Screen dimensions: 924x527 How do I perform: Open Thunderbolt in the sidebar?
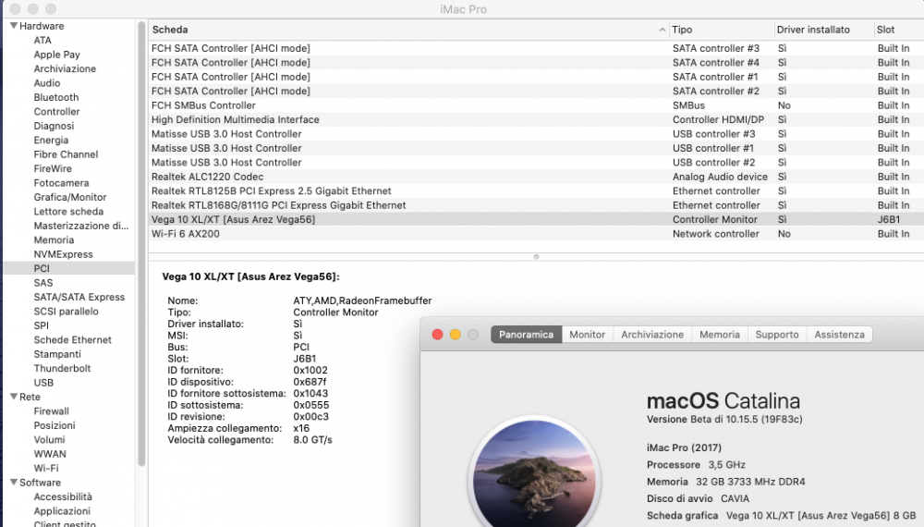tap(63, 368)
